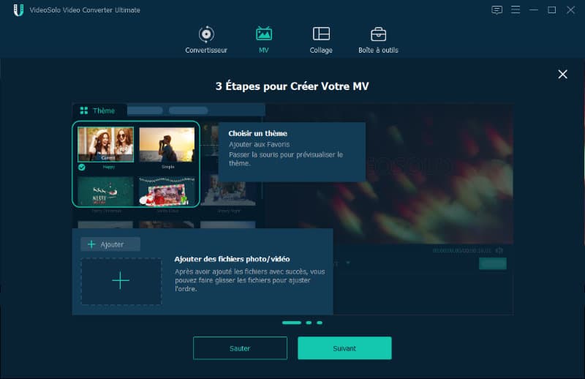Select the first tutorial page indicator
This screenshot has width=585, height=379.
(291, 323)
